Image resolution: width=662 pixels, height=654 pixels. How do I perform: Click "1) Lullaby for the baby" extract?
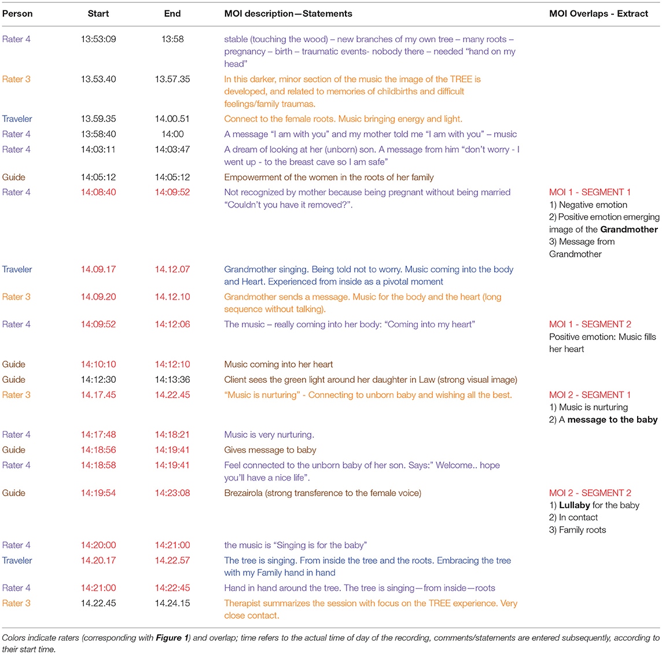tap(594, 505)
